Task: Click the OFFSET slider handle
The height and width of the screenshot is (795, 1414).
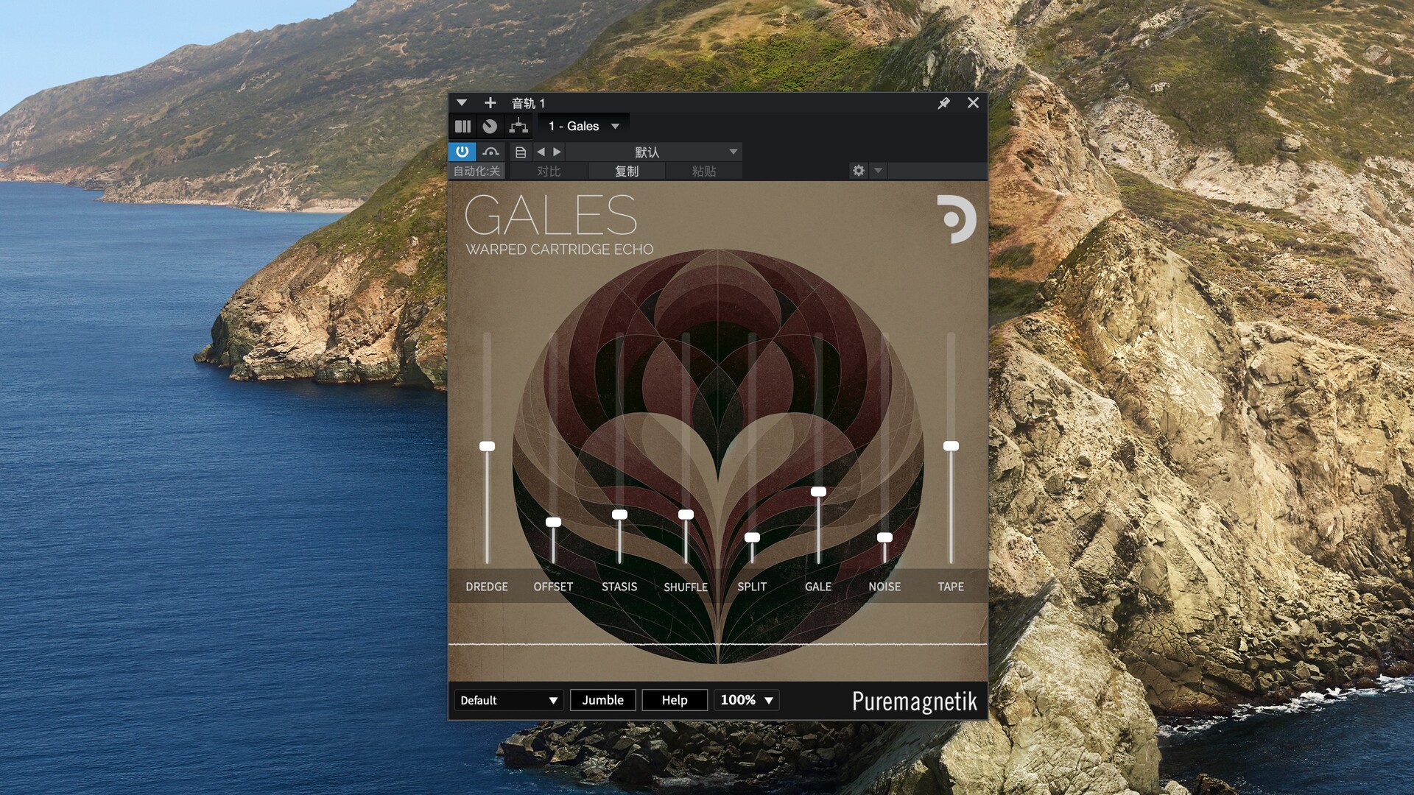Action: point(553,522)
